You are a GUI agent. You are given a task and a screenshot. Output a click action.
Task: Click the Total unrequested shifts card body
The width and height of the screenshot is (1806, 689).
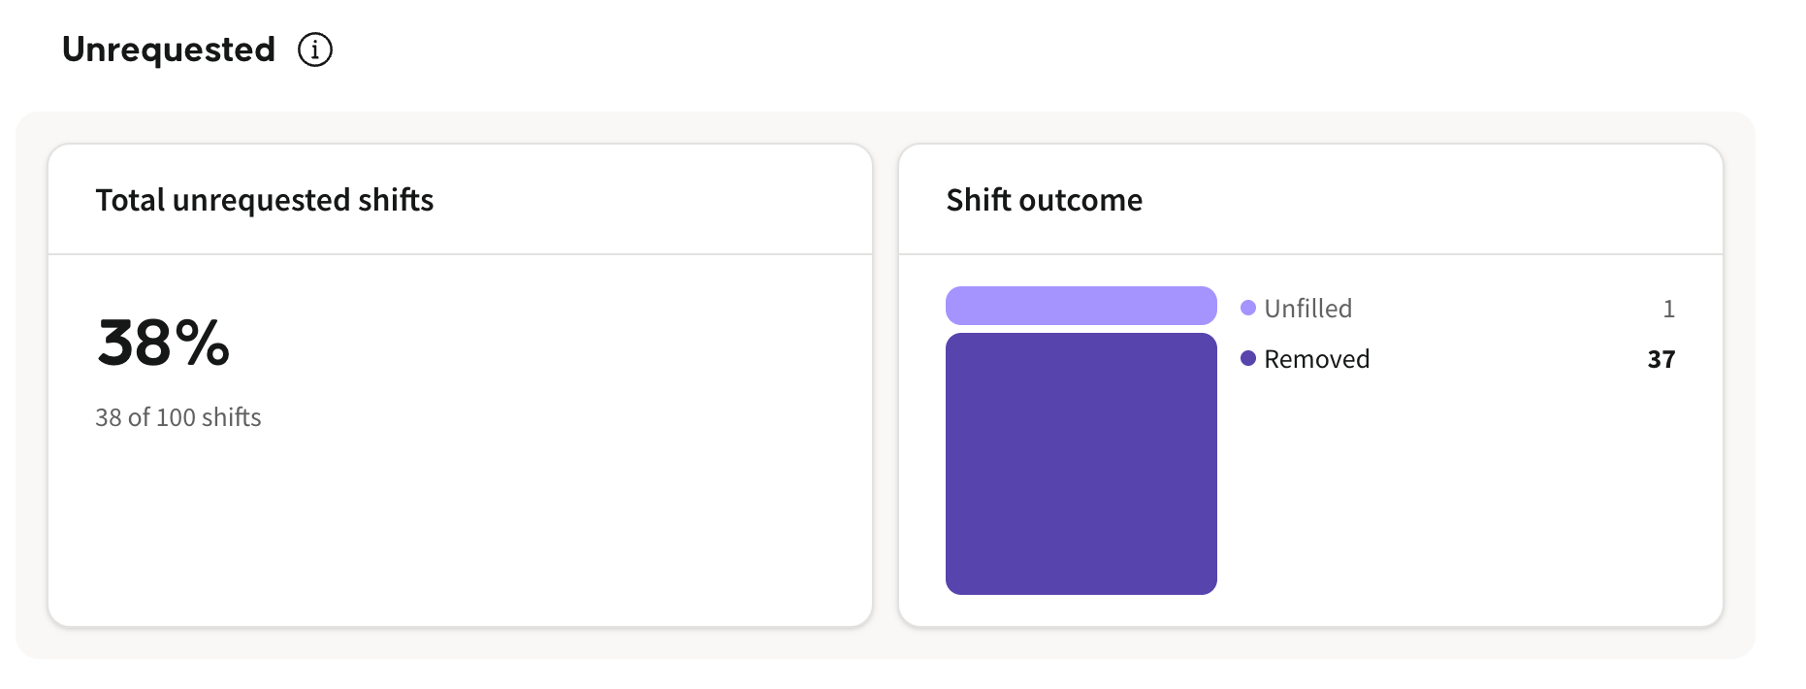(460, 441)
